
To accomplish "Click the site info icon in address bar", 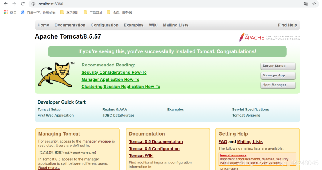I will 33,4.
